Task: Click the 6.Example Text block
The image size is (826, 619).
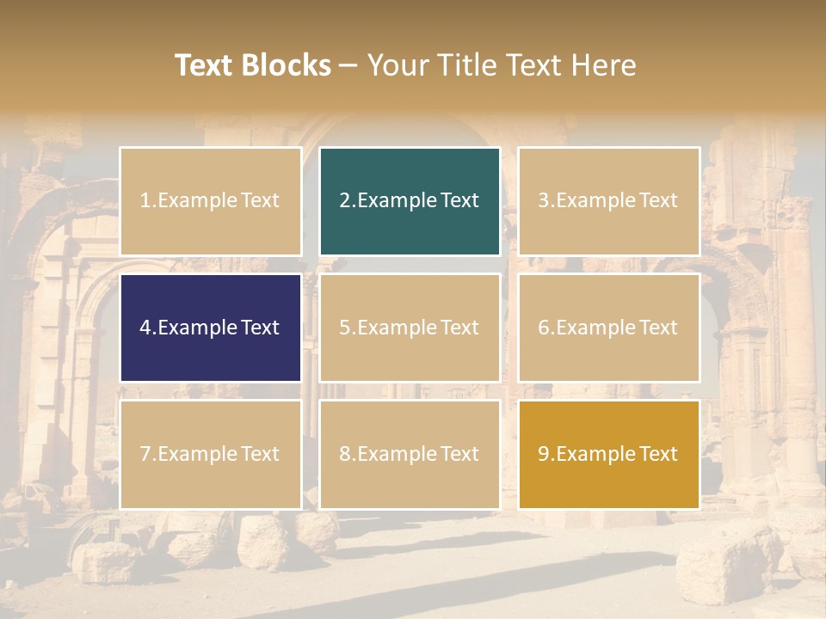Action: coord(608,328)
